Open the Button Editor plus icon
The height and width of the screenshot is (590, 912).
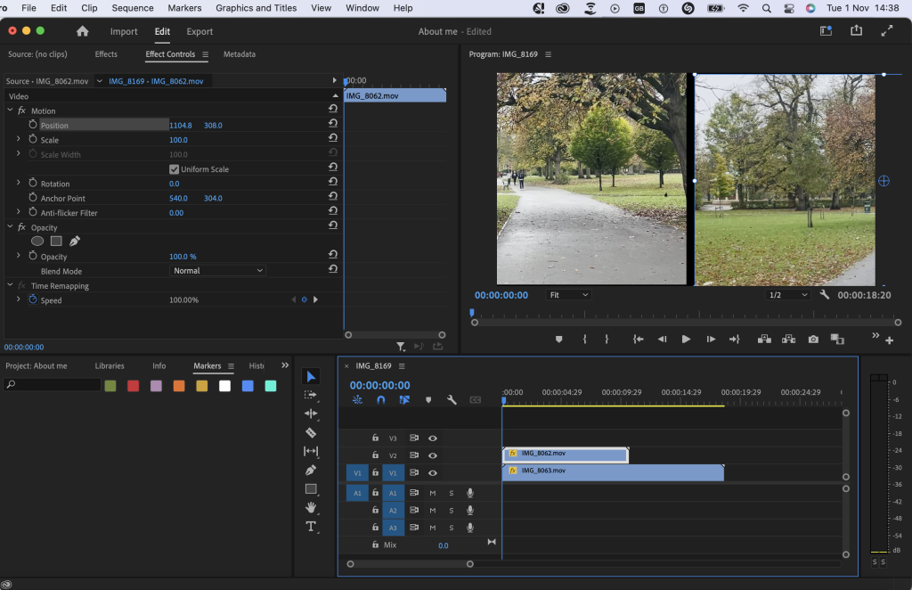click(x=890, y=340)
